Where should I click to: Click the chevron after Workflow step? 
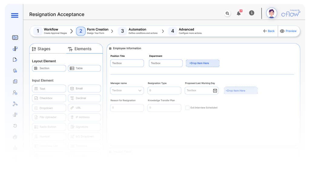(x=71, y=31)
